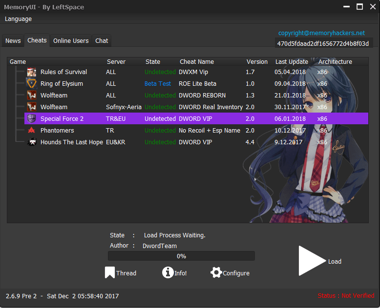This screenshot has width=380, height=308.
Task: Click the '2.6.9 Pre 2' build version text
Action: pyautogui.click(x=21, y=296)
